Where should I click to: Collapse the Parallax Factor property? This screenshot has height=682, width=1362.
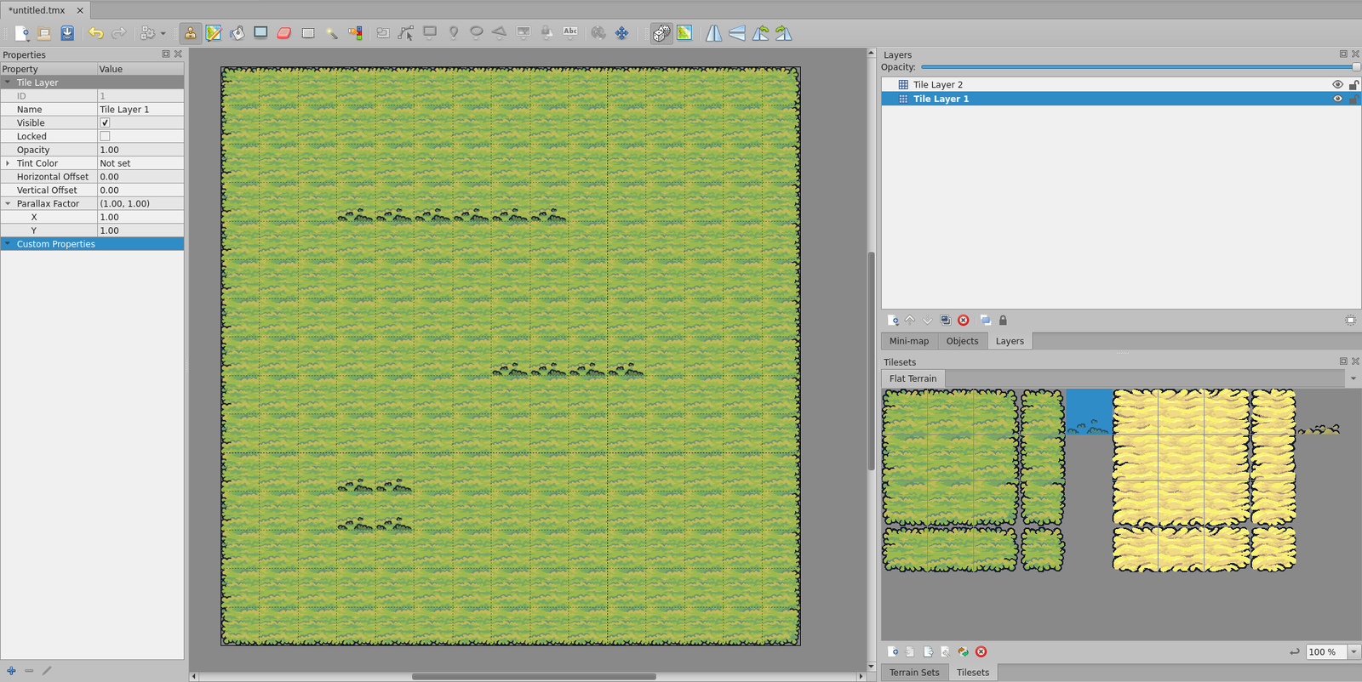8,204
